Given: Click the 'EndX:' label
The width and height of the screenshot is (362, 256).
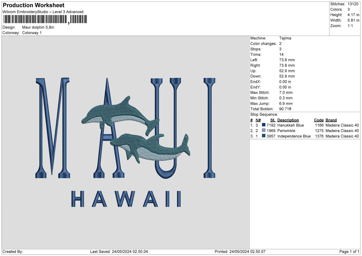Looking at the screenshot, I should [256, 82].
